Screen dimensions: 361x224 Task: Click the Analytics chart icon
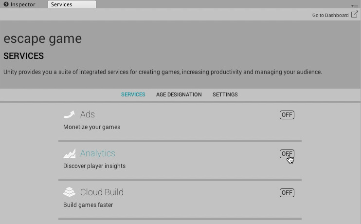click(69, 153)
